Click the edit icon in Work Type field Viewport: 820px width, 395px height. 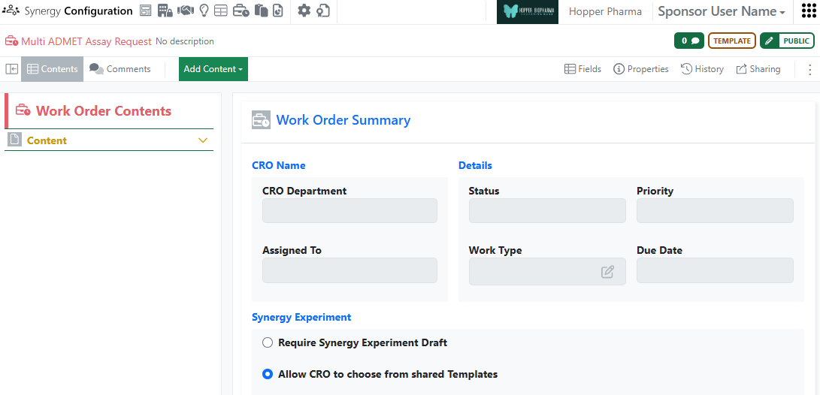[x=607, y=272]
